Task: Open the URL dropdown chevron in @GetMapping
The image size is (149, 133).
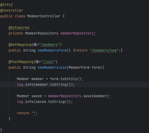Action: 38,45
